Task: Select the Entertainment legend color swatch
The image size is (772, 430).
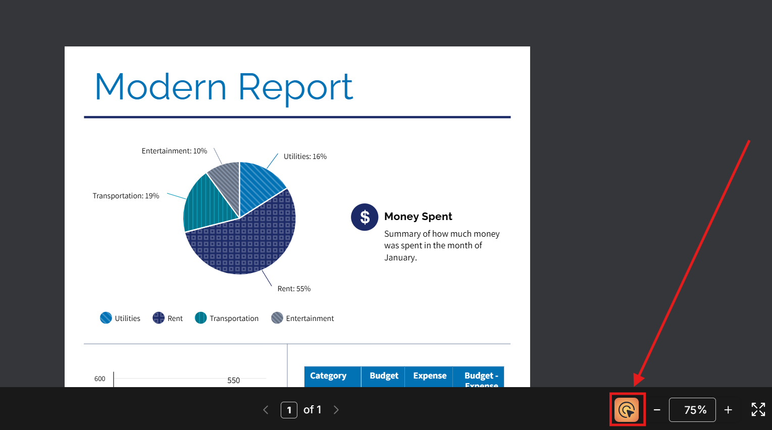Action: [277, 317]
